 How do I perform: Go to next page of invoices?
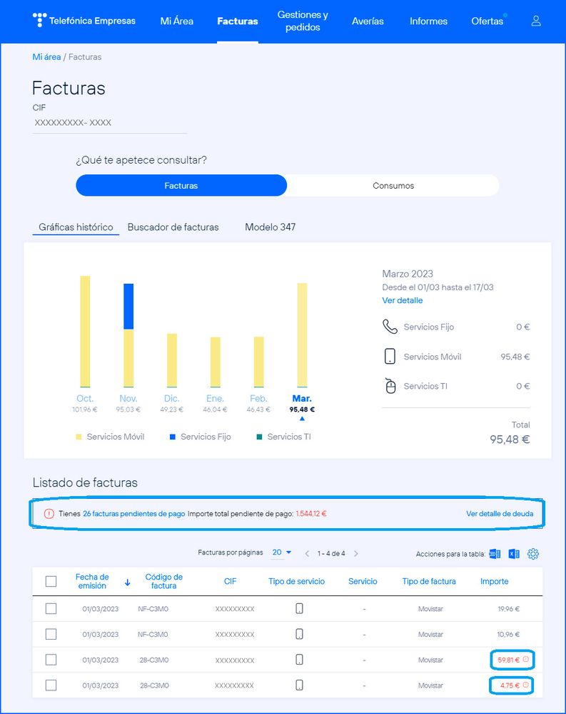356,553
